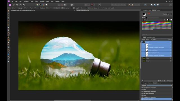Toggle visibility of Brightness / Contrast Adjustment
180x101 pixels.
coord(171,47)
